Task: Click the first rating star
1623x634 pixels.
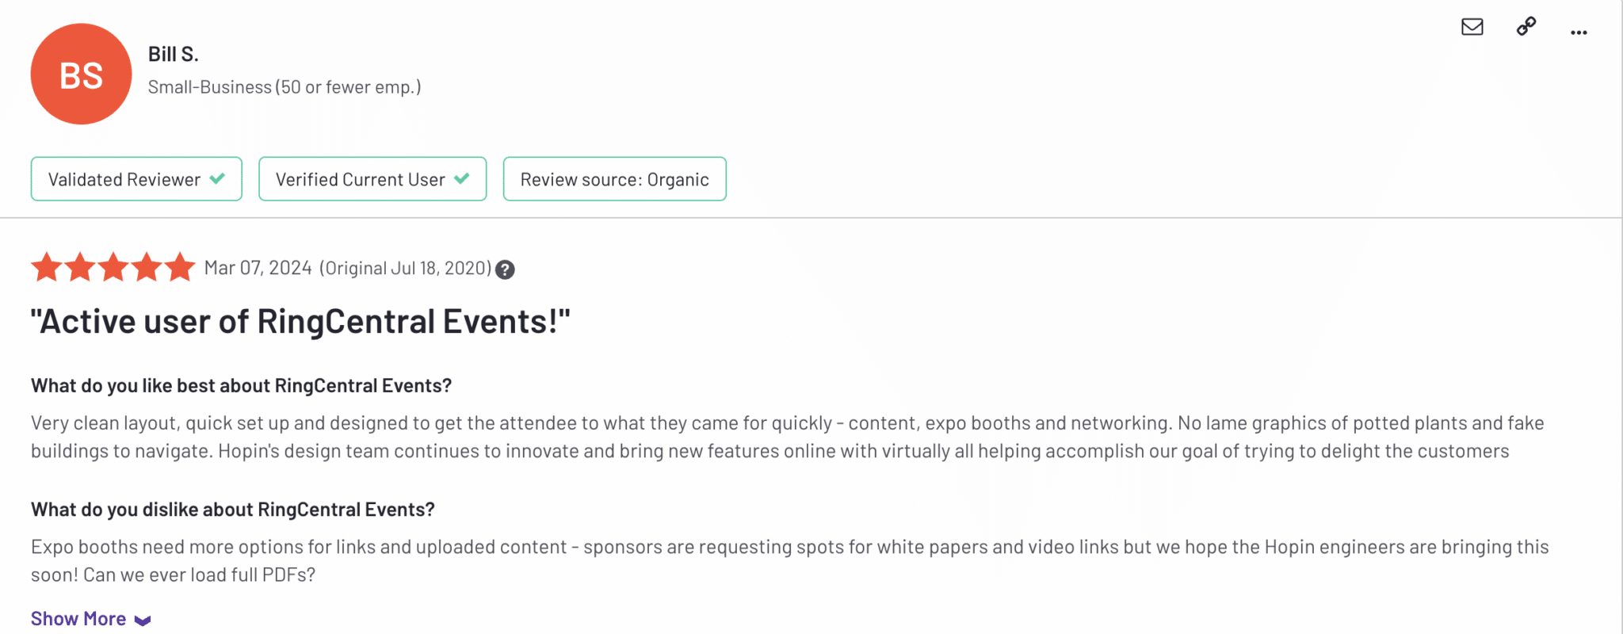Action: (47, 268)
